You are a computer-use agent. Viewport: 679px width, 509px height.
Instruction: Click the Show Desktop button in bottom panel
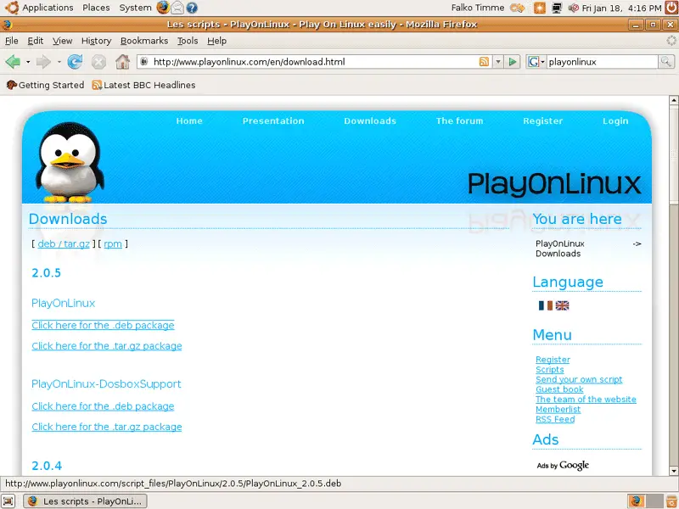click(8, 501)
